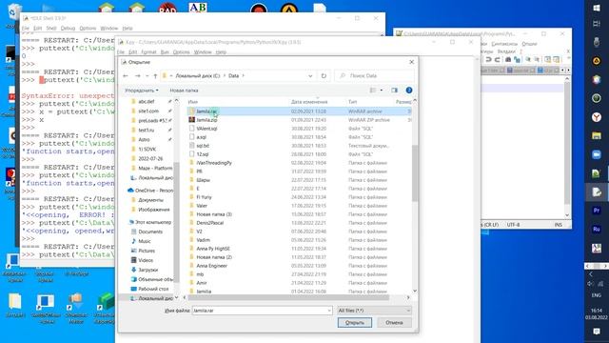This screenshot has height=343, width=609.
Task: Expand the address bar history dropdown
Action: coord(310,76)
